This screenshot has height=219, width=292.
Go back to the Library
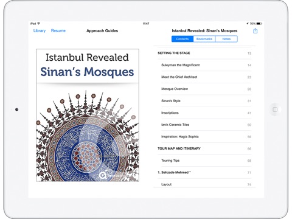[40, 30]
